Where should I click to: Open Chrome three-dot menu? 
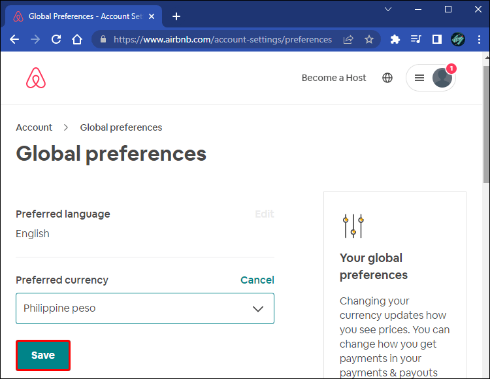pos(477,39)
